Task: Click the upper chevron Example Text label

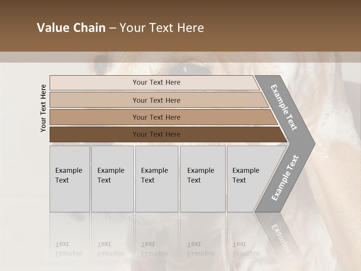Action: pyautogui.click(x=284, y=107)
